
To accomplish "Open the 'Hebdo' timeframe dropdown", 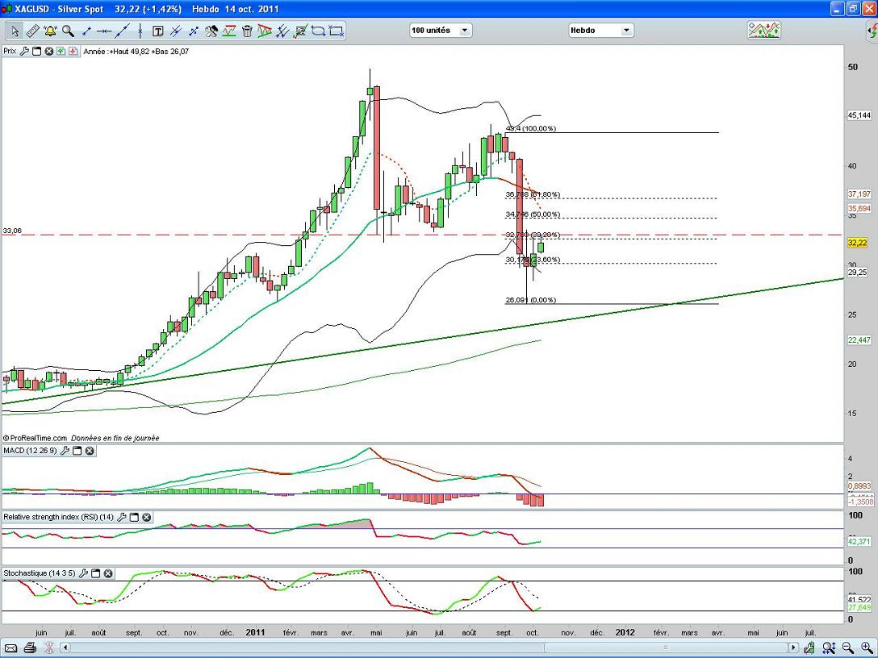I will (601, 30).
